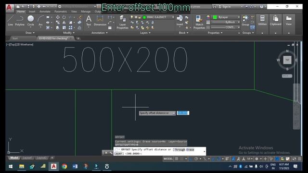This screenshot has width=308, height=173.
Task: Open Chrome from the Windows taskbar
Action: [x=64, y=167]
